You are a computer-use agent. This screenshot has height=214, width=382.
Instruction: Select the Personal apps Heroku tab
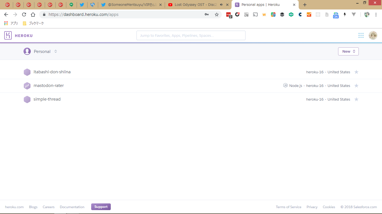(x=265, y=5)
